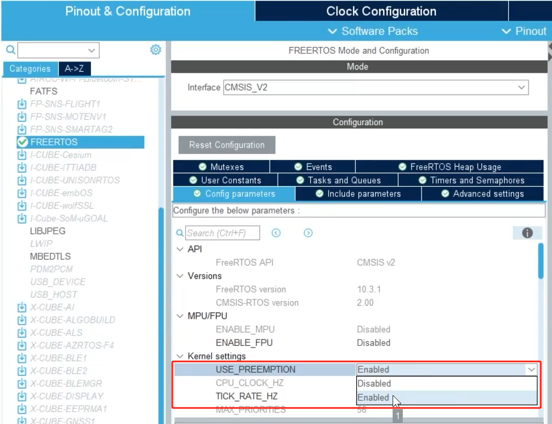Viewport: 552px width, 424px height.
Task: Click the green check icon beside FREERTOS
Action: click(22, 142)
